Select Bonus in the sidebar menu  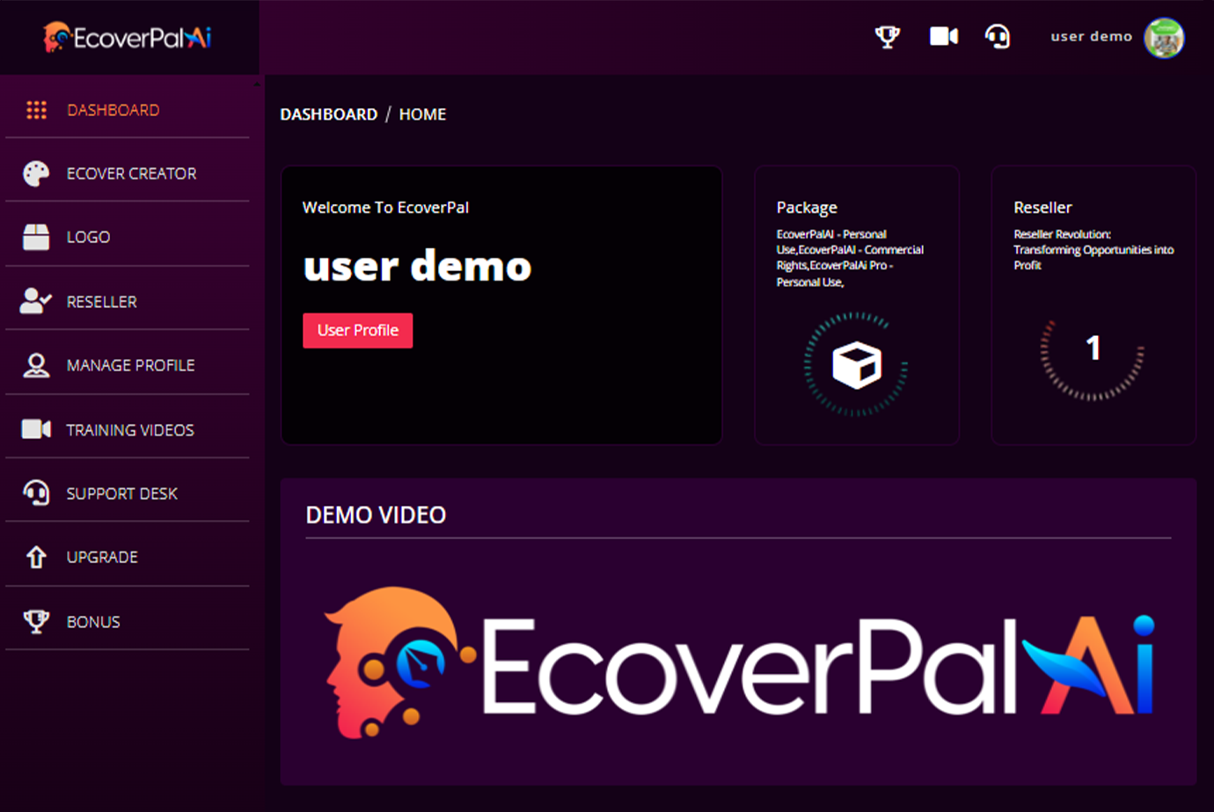point(92,622)
